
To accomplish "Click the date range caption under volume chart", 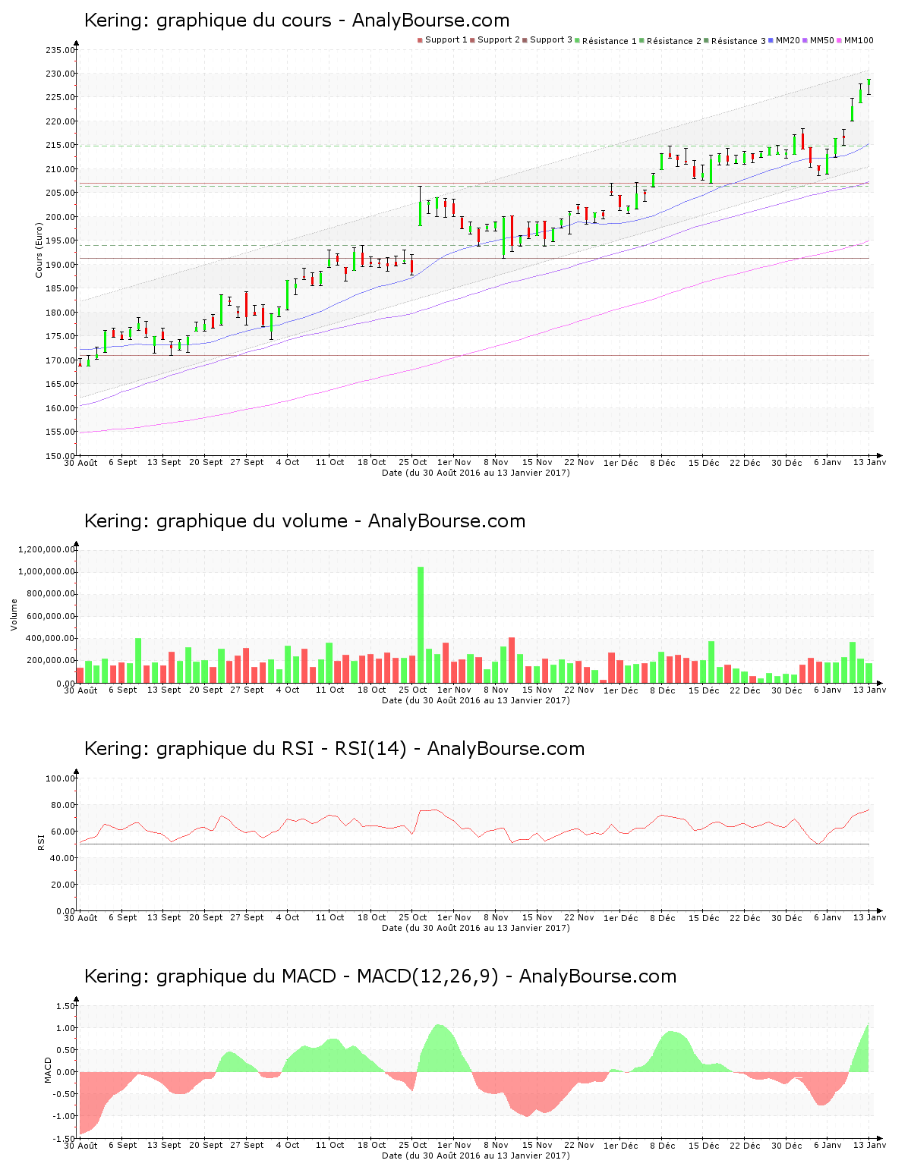I will point(476,700).
